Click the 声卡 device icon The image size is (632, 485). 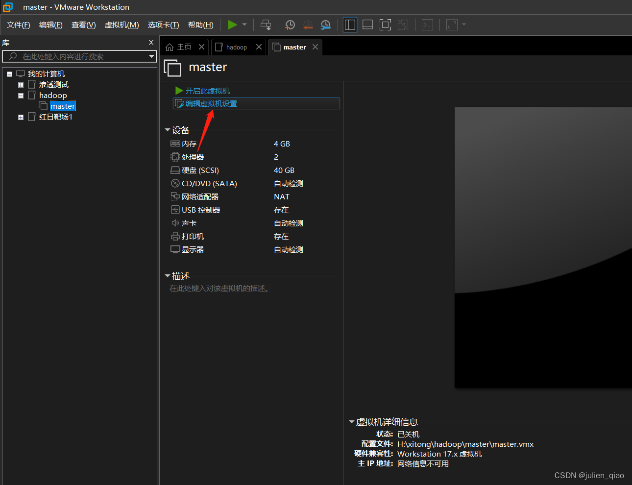pyautogui.click(x=175, y=223)
